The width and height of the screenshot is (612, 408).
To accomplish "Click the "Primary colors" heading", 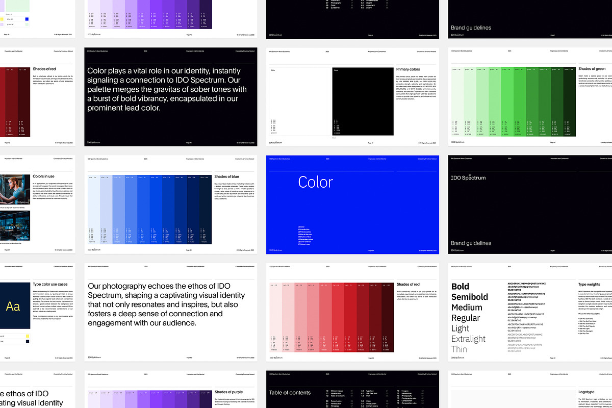I will coord(408,69).
